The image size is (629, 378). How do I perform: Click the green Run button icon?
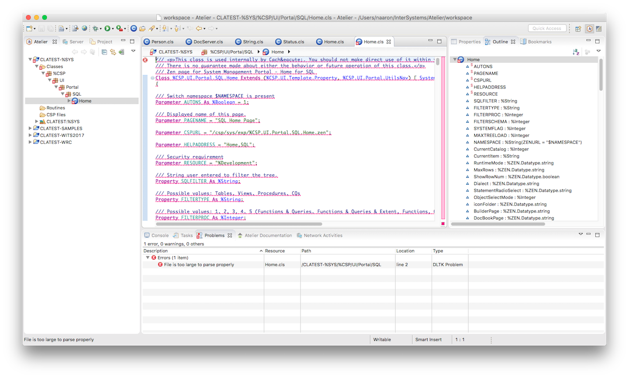coord(107,28)
